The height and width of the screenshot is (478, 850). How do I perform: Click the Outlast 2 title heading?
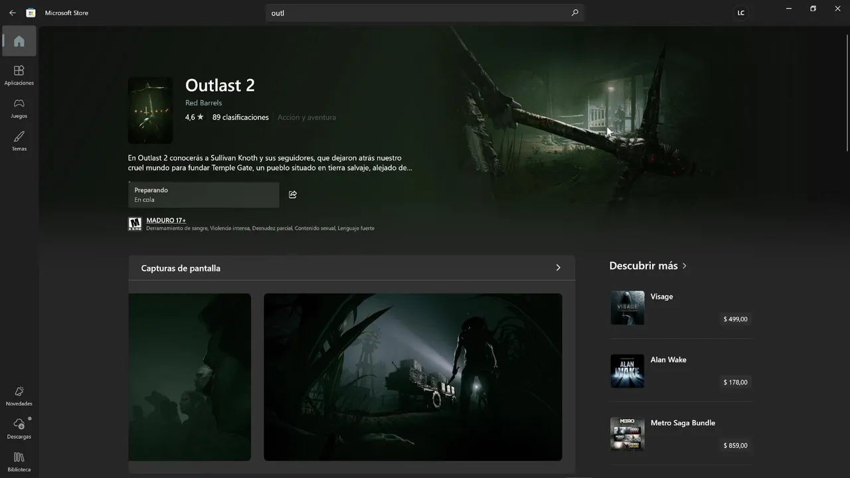[220, 85]
